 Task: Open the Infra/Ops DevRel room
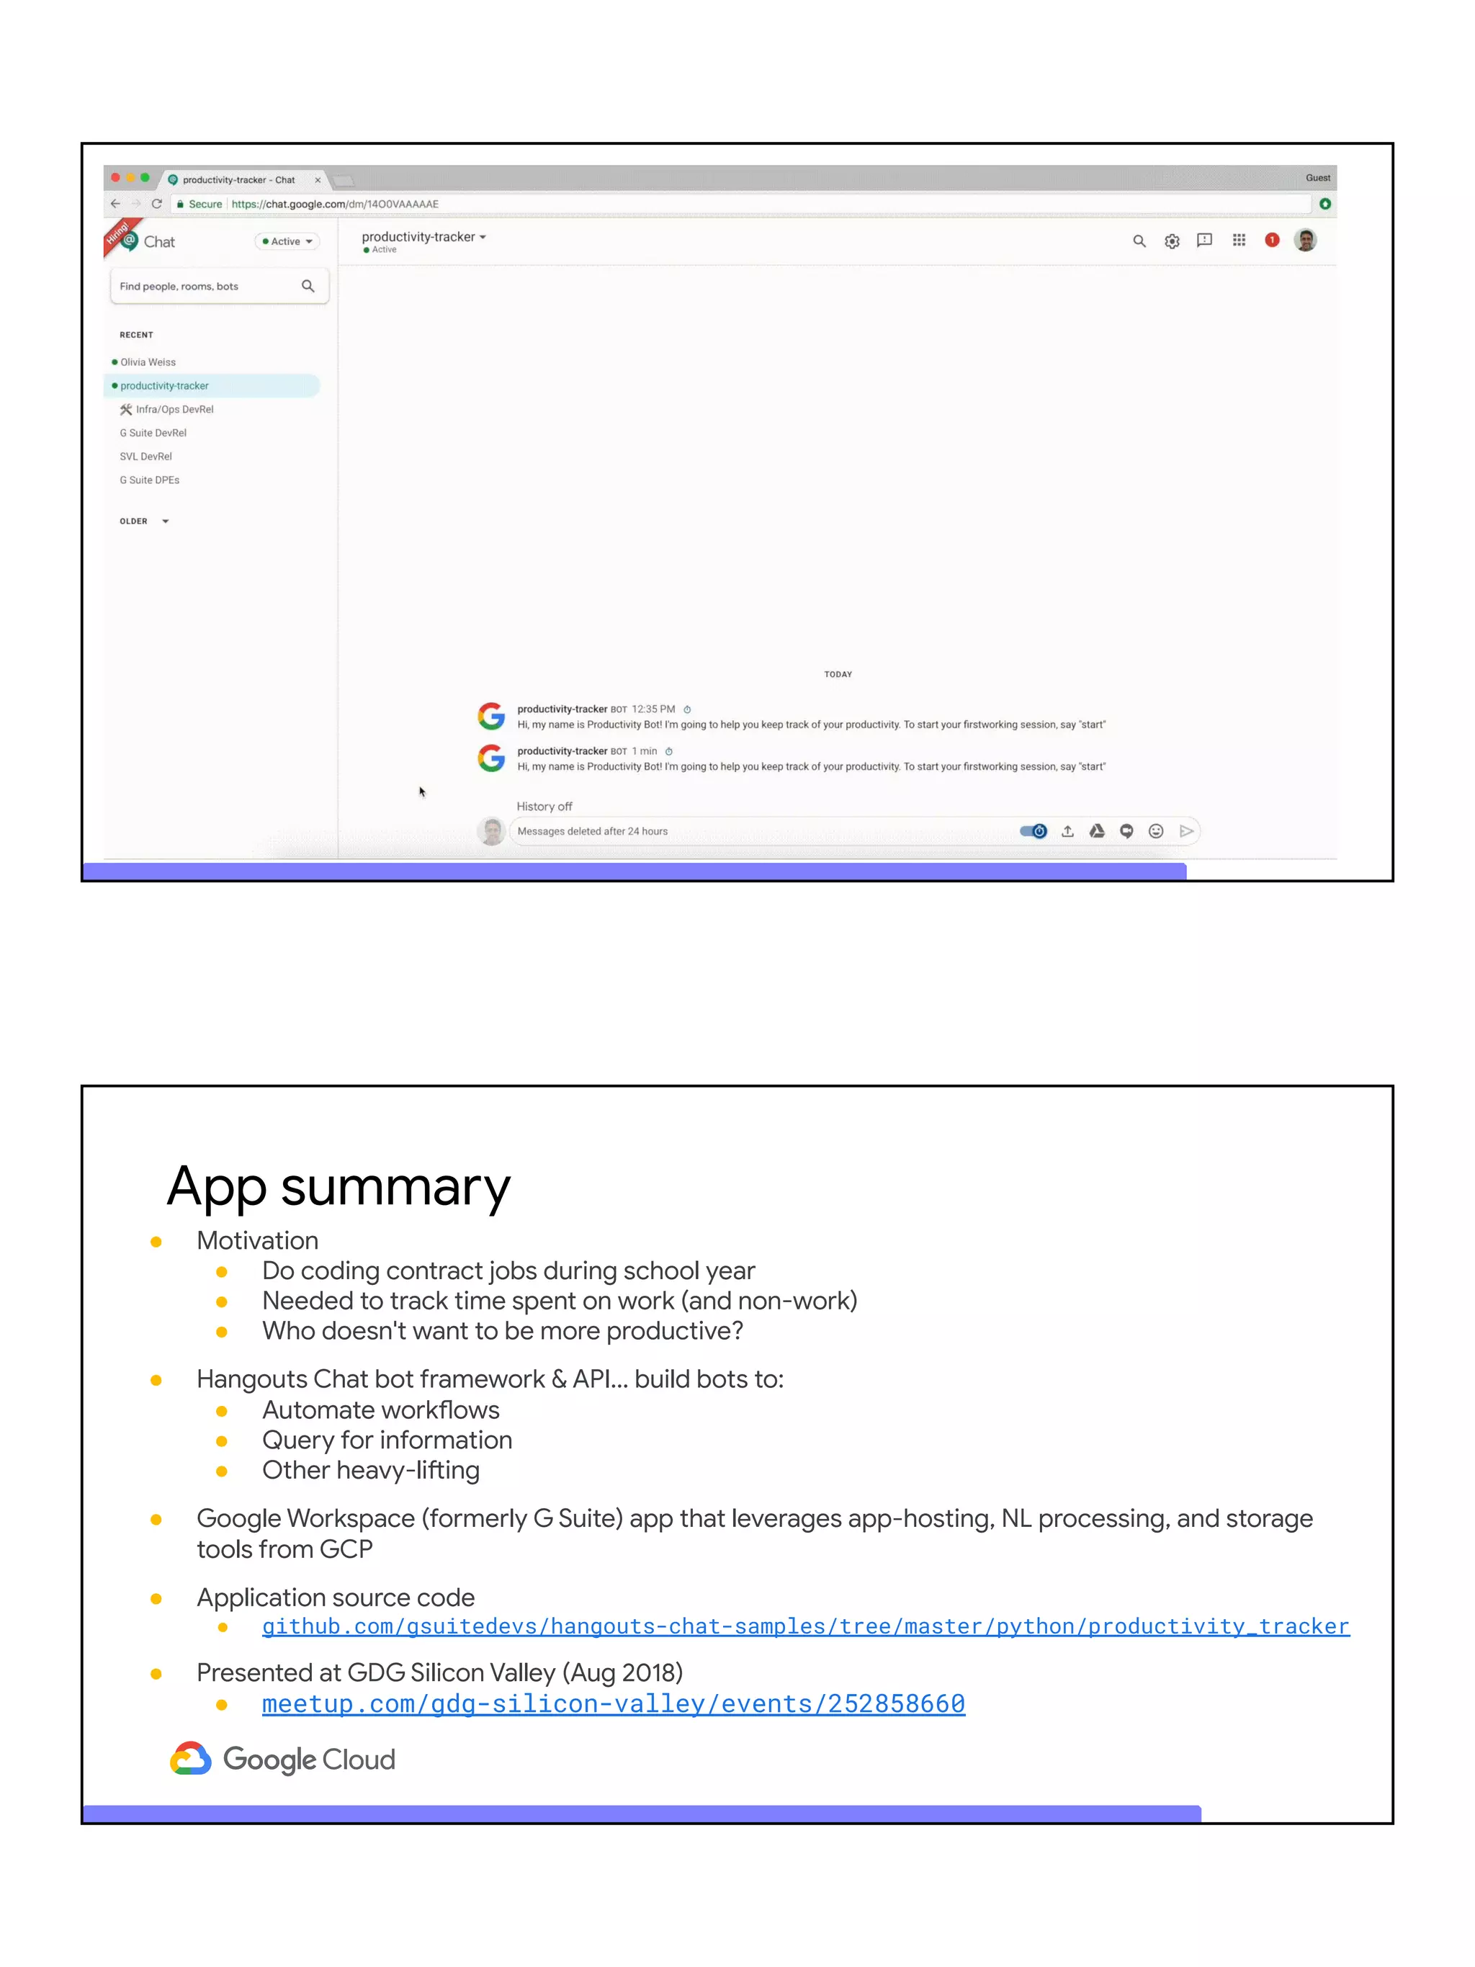tap(174, 409)
